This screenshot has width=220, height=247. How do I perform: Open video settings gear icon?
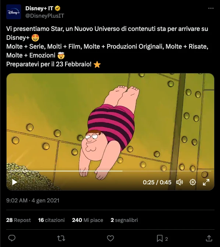coord(193,182)
